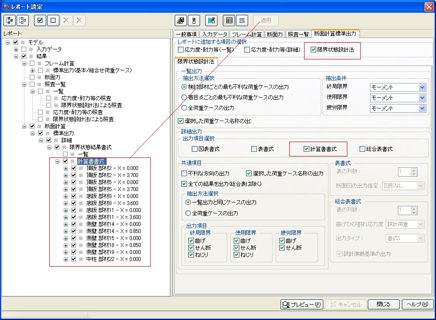Select the 限界状態設計法 sub-tab
Image resolution: width=436 pixels, height=320 pixels.
click(196, 62)
